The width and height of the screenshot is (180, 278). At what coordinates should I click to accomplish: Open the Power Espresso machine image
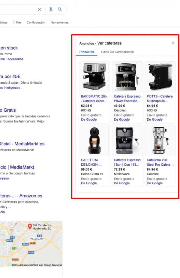127,77
